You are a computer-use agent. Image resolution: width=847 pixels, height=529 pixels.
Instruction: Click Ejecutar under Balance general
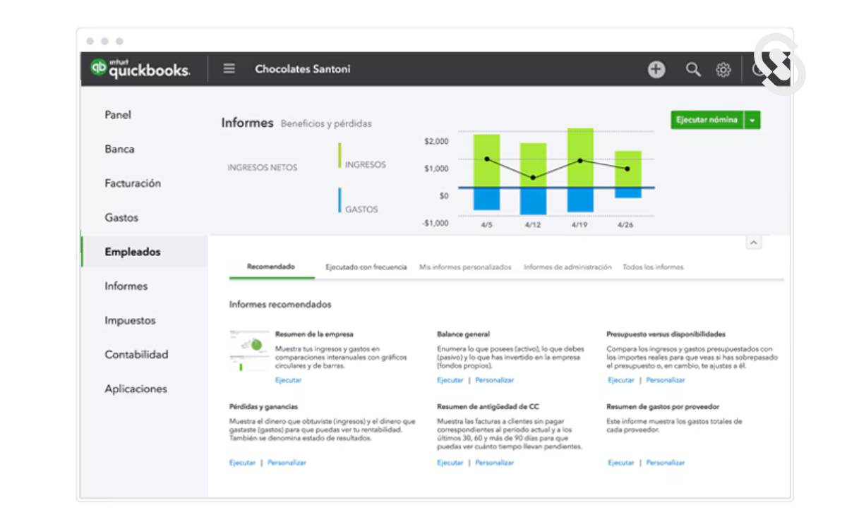point(450,380)
